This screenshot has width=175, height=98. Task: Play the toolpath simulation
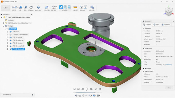coord(87,89)
